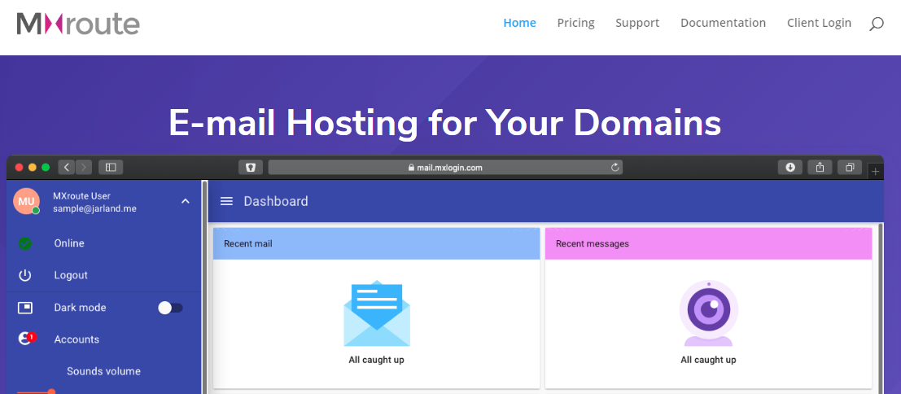
Task: Click the sample@jarland.me email text
Action: 94,208
